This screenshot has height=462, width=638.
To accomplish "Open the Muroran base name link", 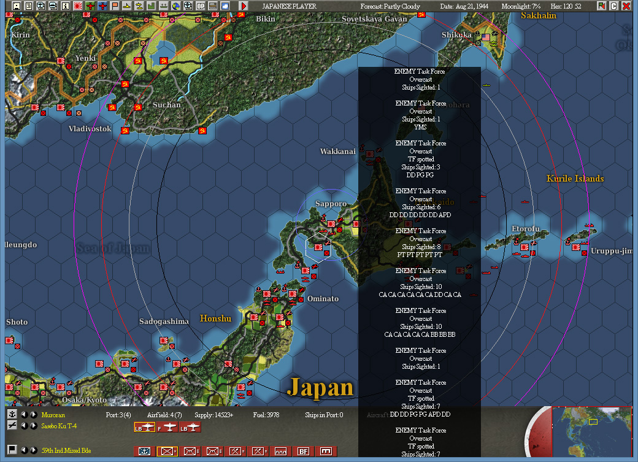I will (53, 415).
